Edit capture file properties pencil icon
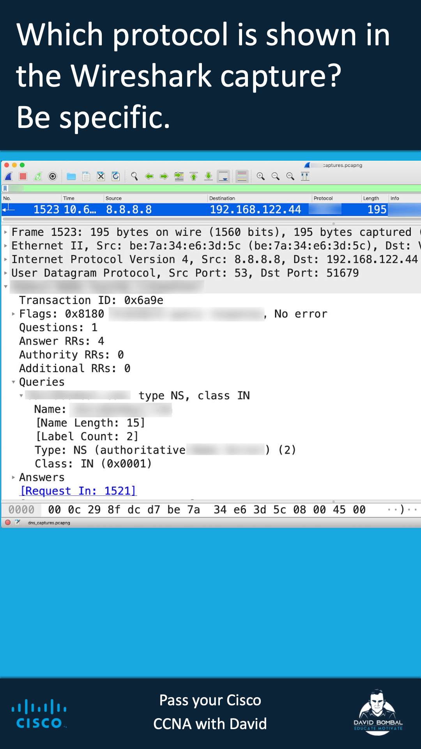The image size is (421, 749). 18,522
